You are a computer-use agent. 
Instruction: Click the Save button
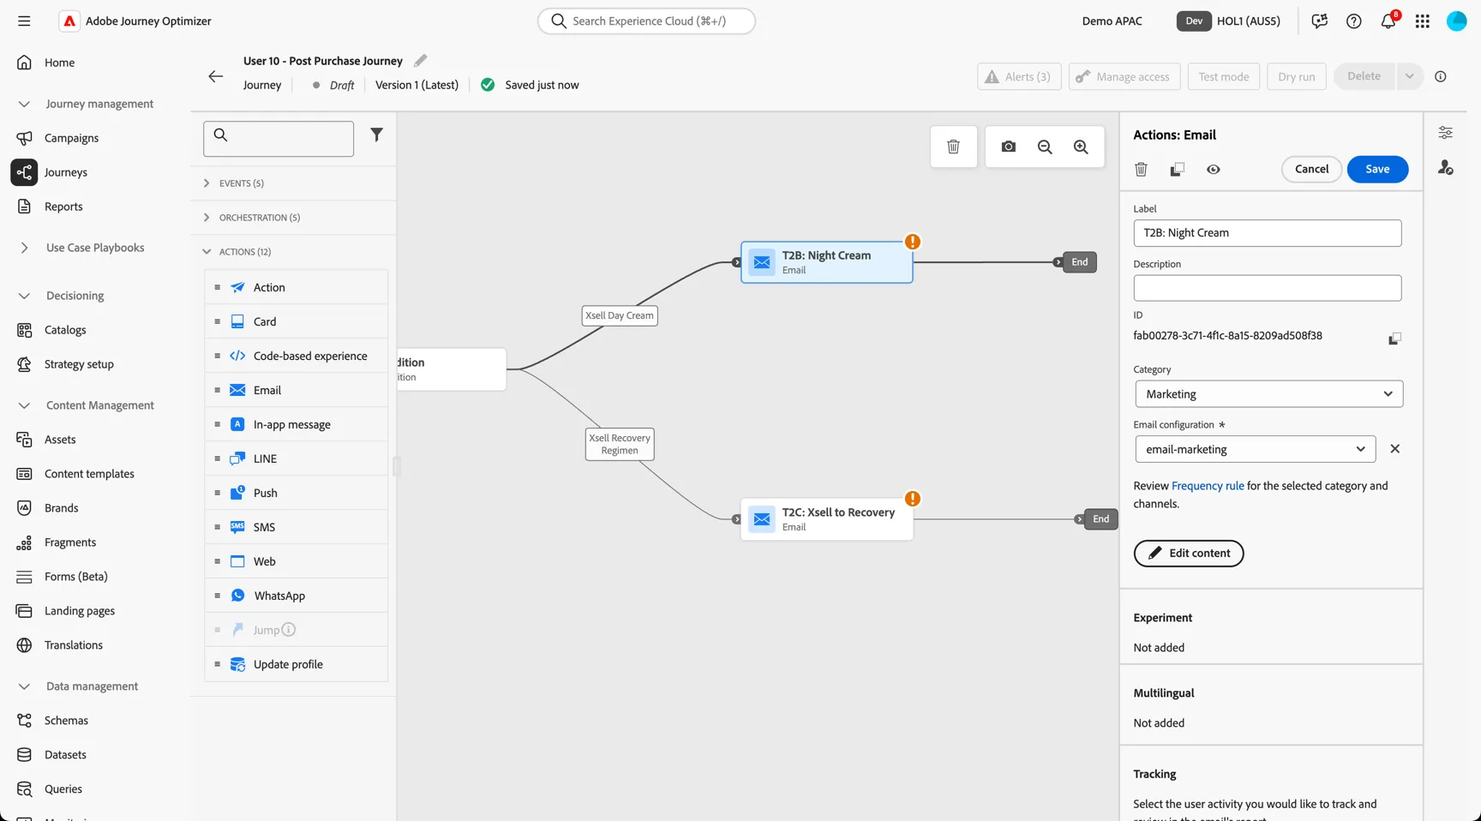click(x=1377, y=169)
